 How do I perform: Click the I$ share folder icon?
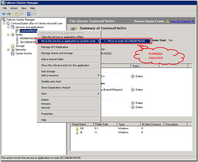[x=77, y=132]
